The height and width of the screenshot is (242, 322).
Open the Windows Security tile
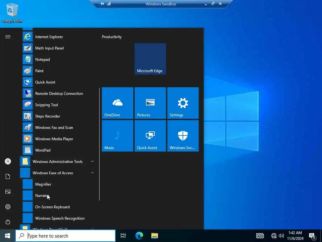(x=183, y=136)
